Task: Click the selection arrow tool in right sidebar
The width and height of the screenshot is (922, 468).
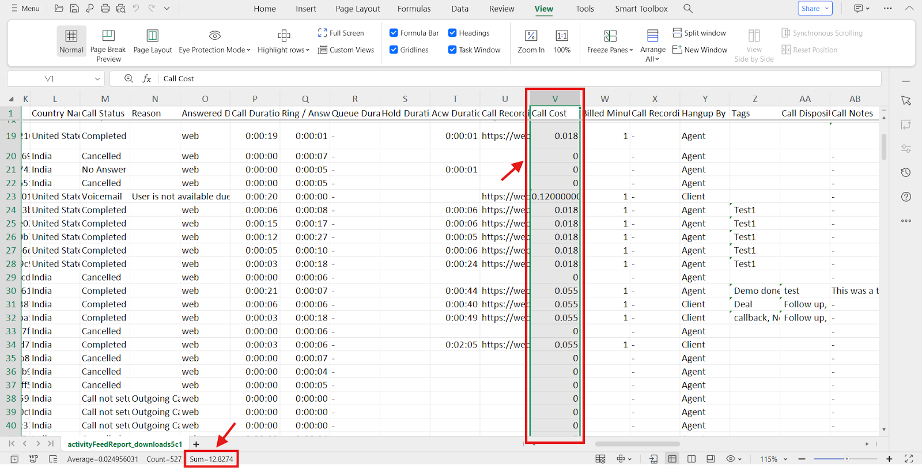Action: coord(906,100)
